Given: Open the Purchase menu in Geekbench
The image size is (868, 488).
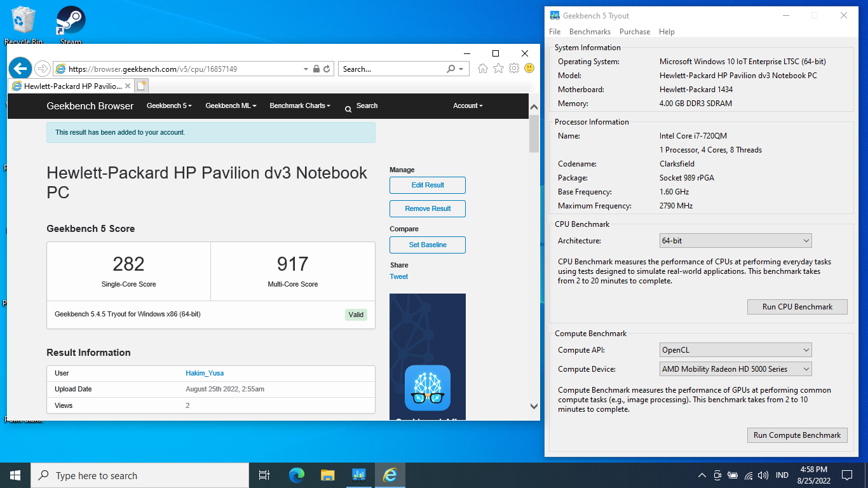Looking at the screenshot, I should pyautogui.click(x=635, y=32).
